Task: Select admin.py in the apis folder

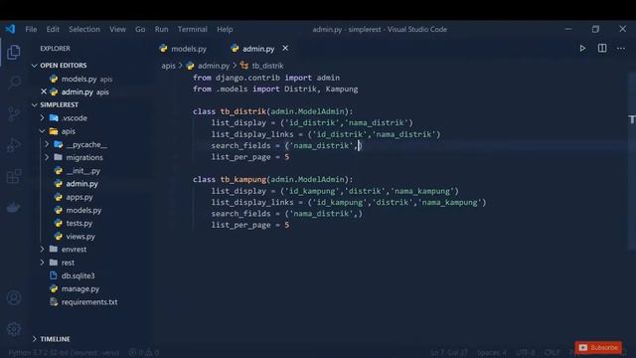Action: pos(81,184)
